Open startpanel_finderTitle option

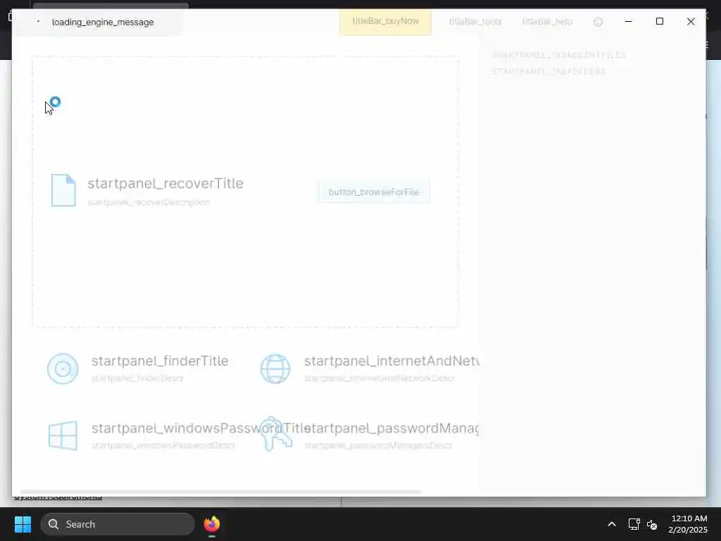click(160, 361)
